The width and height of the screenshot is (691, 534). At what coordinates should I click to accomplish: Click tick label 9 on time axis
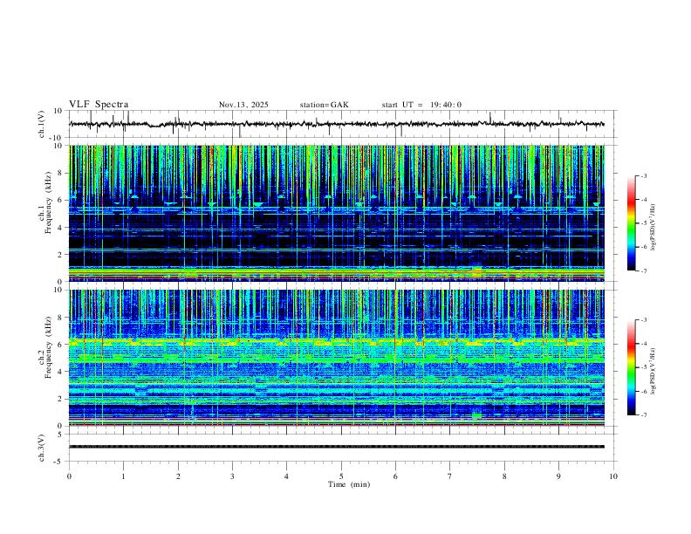[x=558, y=476]
